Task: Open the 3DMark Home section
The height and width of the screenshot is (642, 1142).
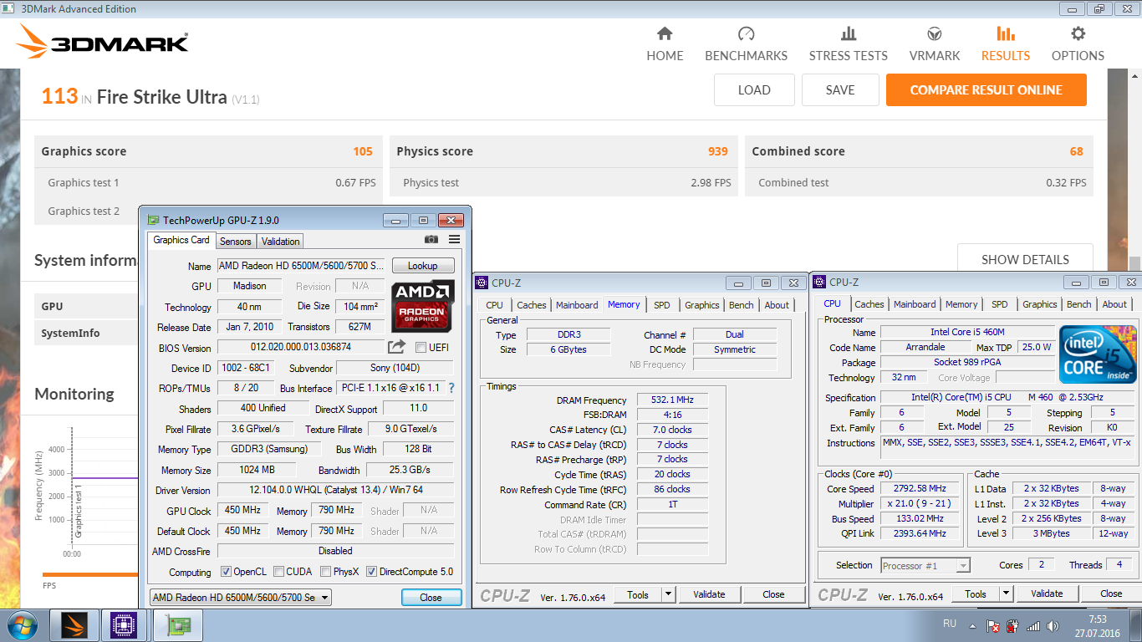Action: click(665, 44)
